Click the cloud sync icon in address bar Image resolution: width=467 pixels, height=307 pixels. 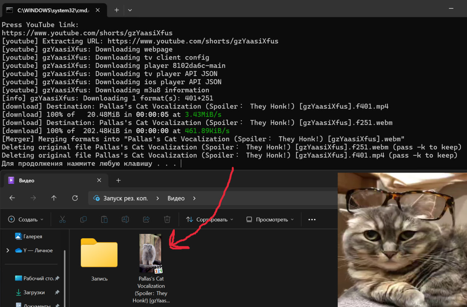96,198
